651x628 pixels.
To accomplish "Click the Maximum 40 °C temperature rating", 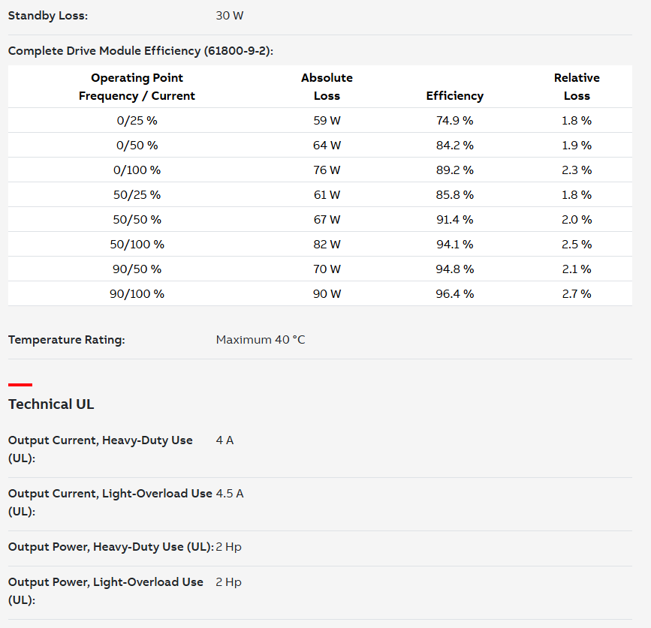I will tap(261, 340).
